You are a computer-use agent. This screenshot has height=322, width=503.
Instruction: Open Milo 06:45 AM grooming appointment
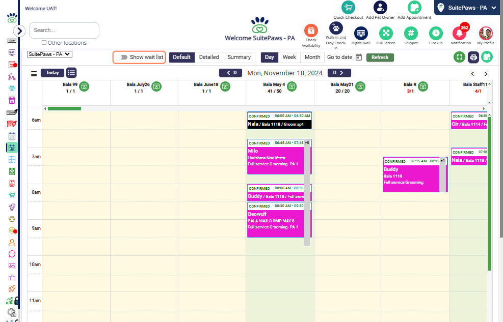tap(276, 157)
